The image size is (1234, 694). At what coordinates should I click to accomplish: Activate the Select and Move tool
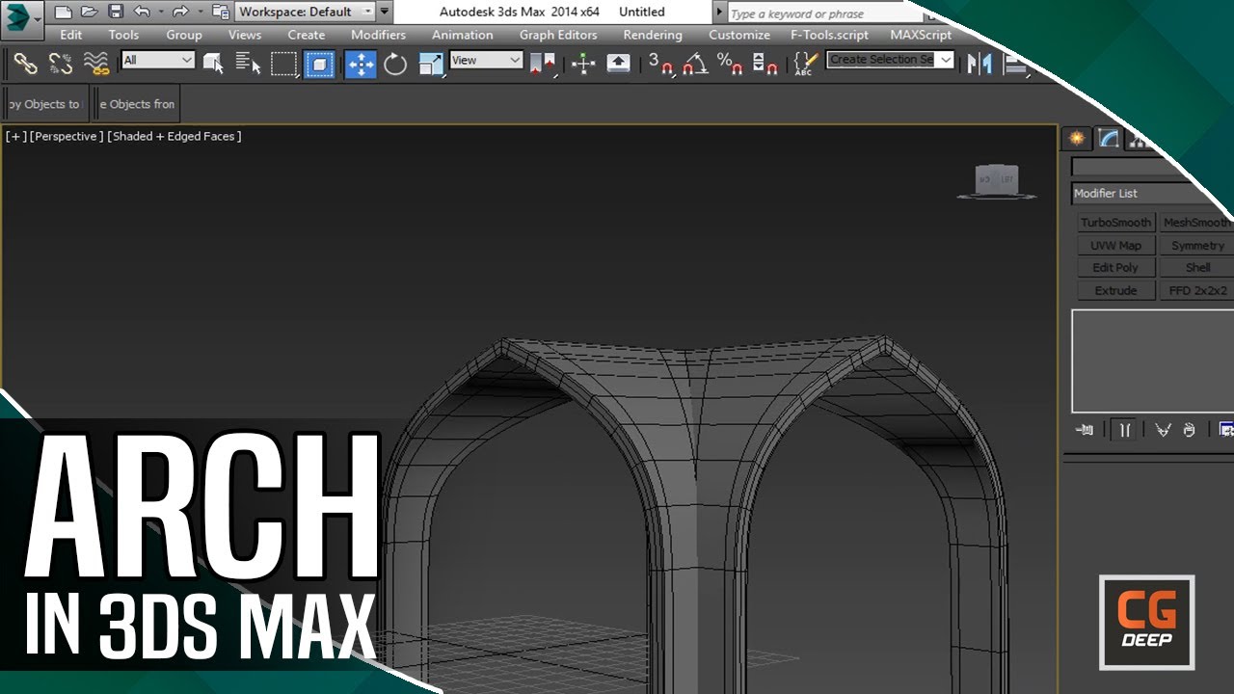tap(361, 64)
